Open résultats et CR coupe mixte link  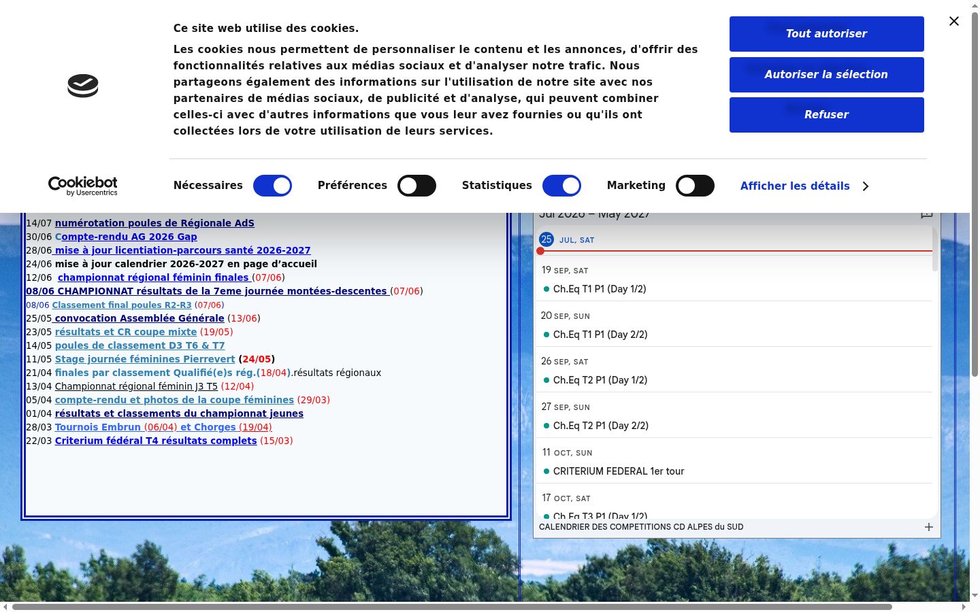click(x=126, y=332)
